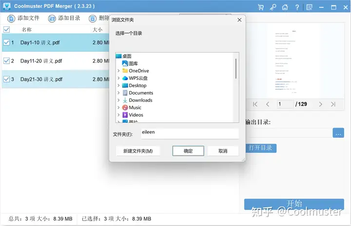Image resolution: width=351 pixels, height=226 pixels.
Task: Select OneDrive folder in tree
Action: (x=139, y=71)
